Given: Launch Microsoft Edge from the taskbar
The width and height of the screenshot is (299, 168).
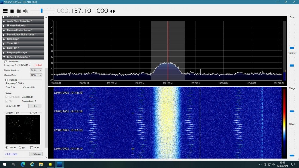Looking at the screenshot, I should tap(23, 164).
